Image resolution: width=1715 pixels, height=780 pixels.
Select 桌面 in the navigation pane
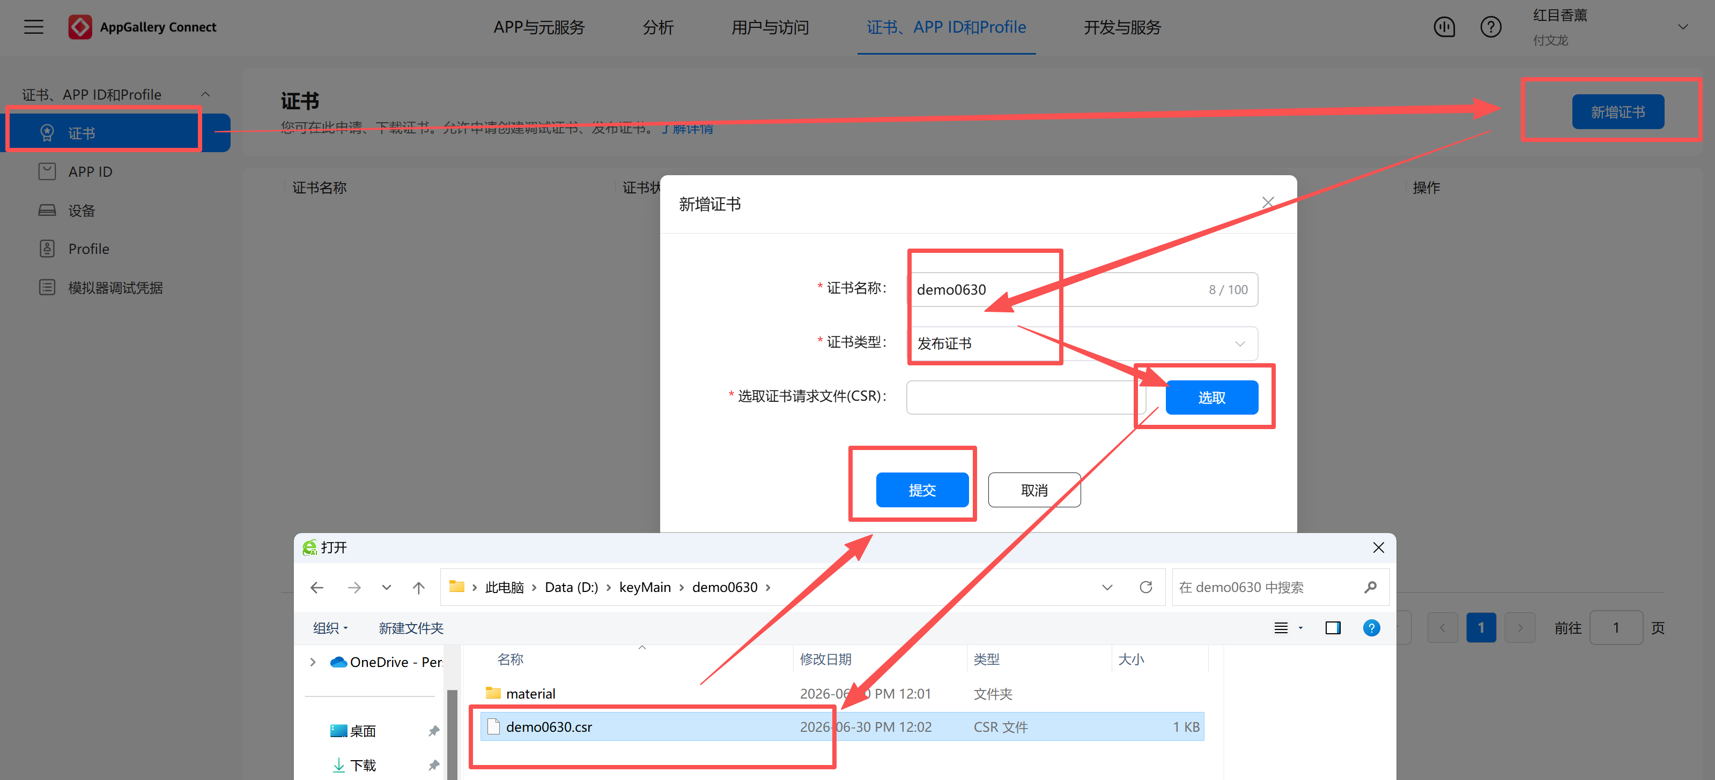(x=353, y=731)
